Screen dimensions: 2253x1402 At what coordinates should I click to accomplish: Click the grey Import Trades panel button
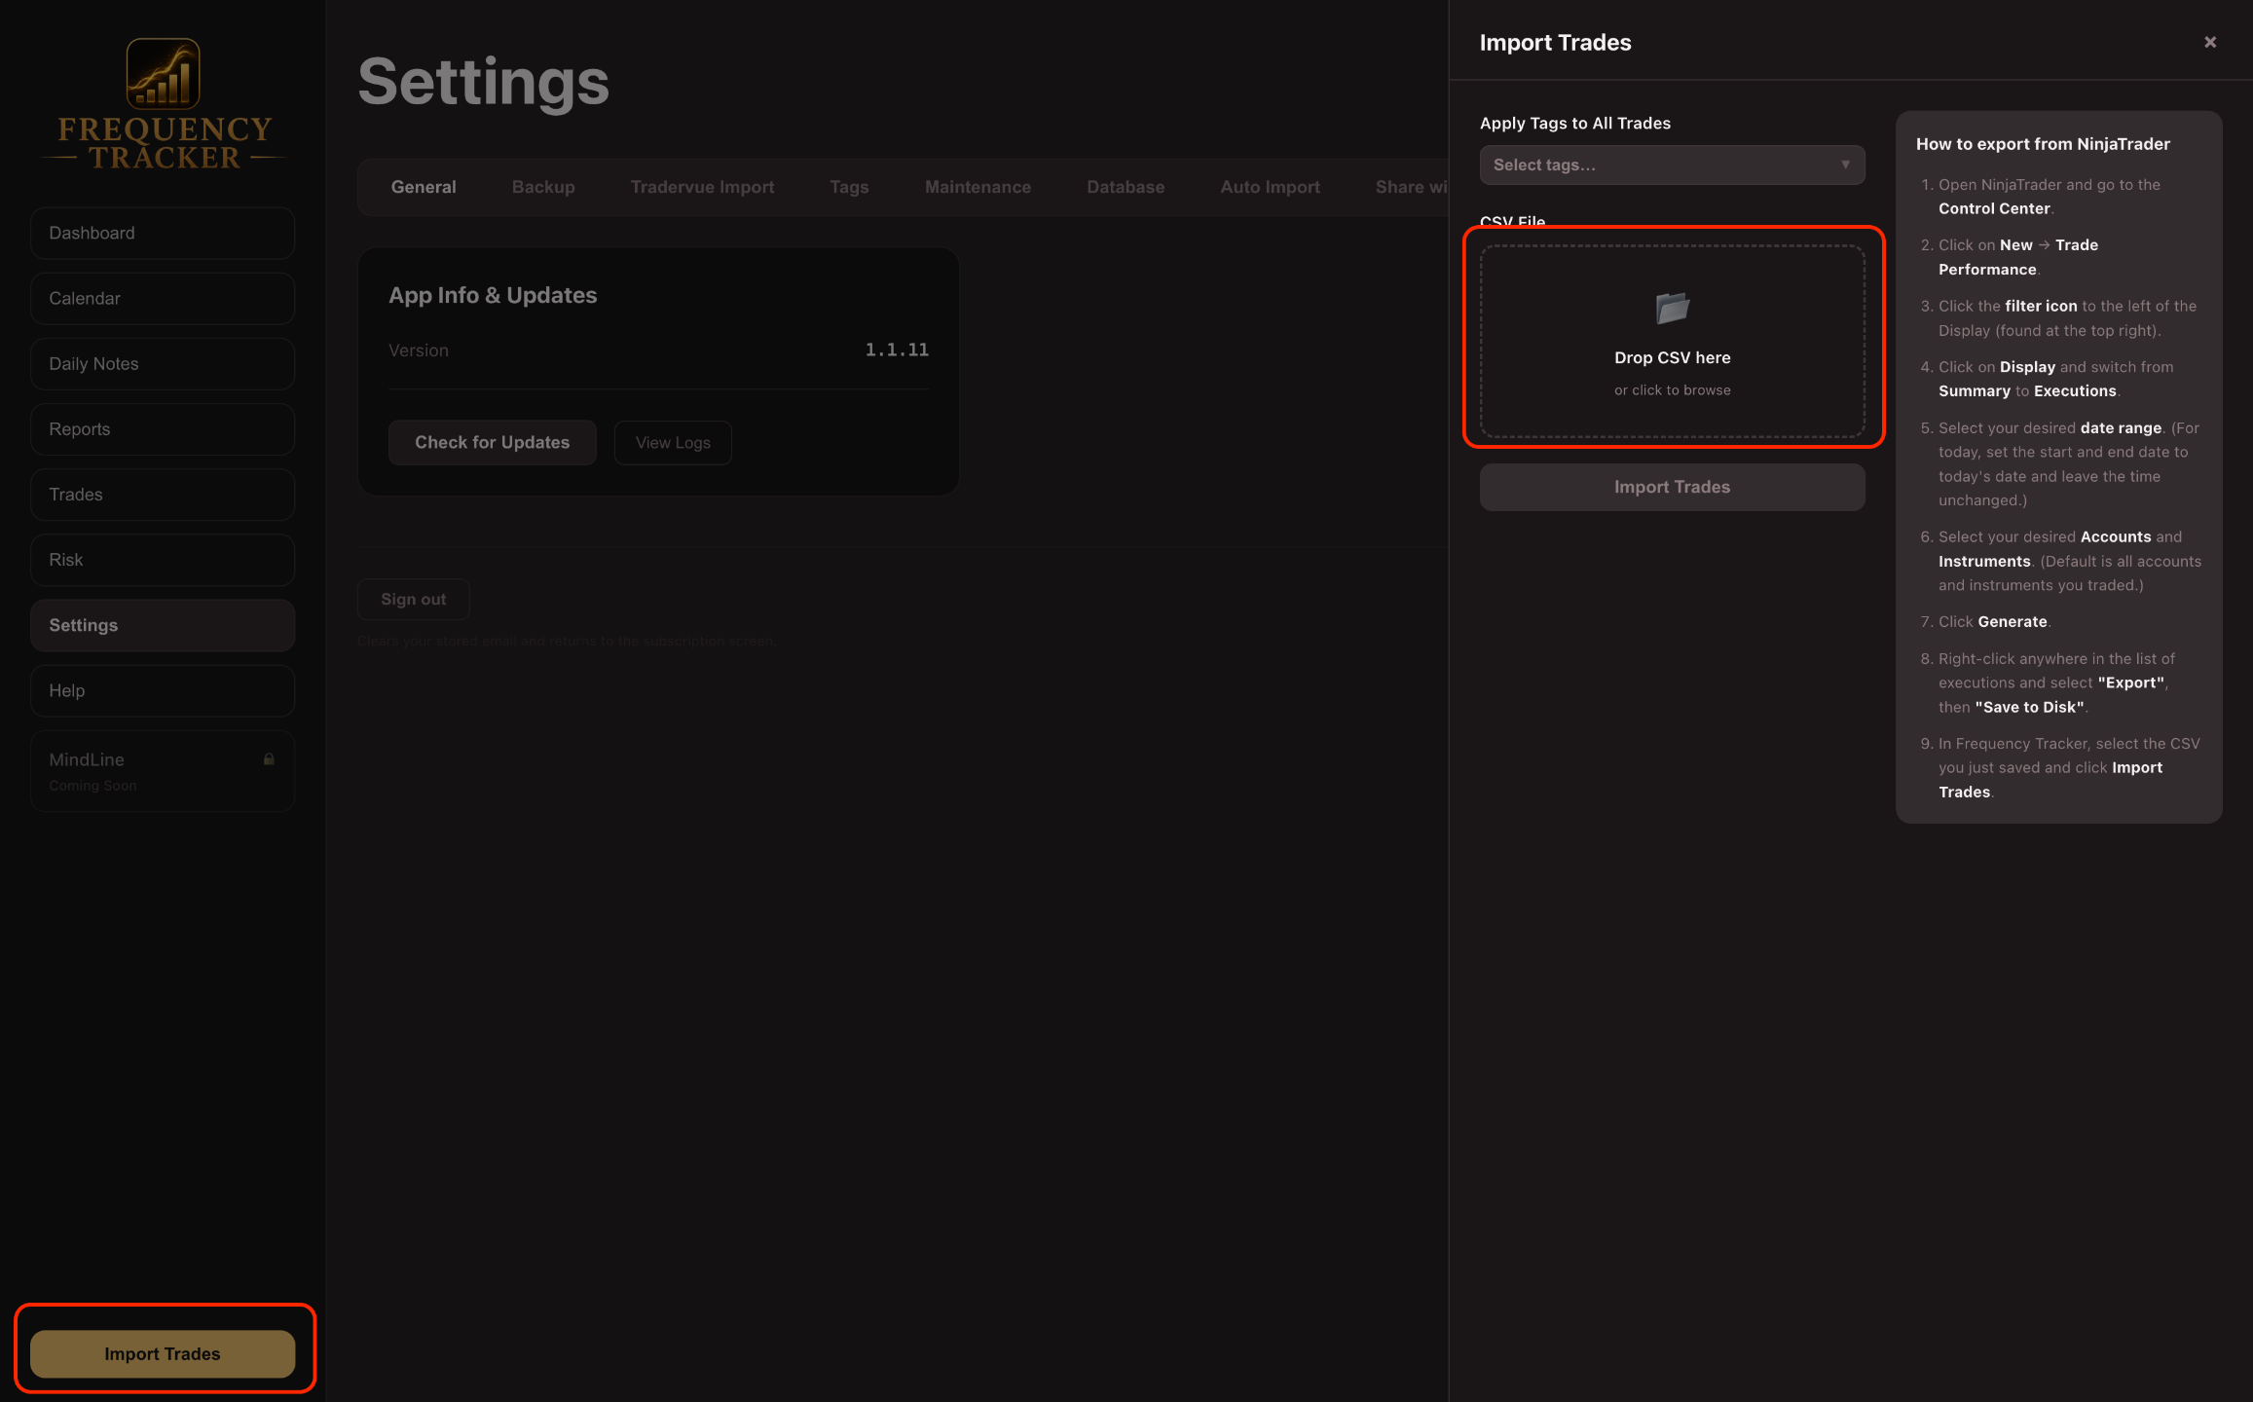point(1672,487)
